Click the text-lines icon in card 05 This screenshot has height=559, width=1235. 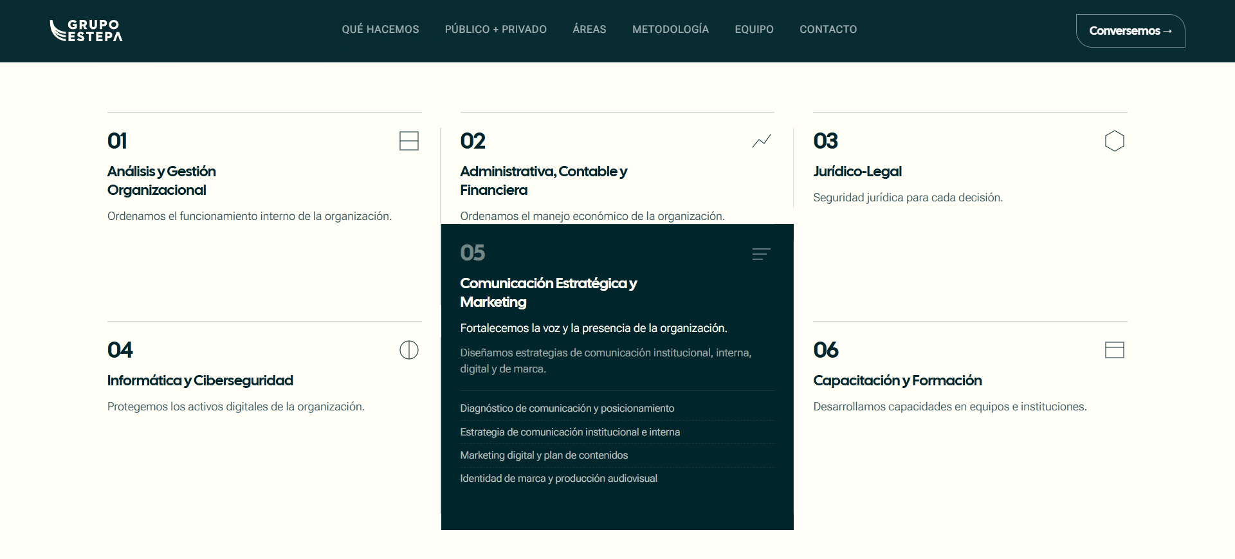point(762,254)
